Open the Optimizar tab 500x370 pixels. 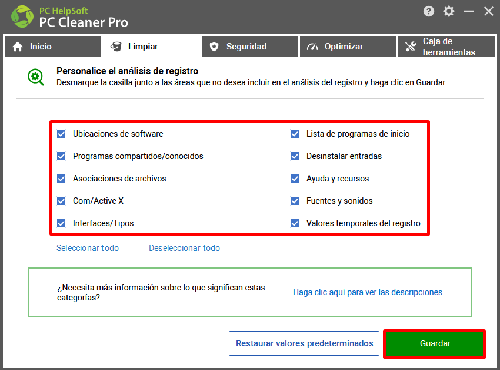point(348,47)
